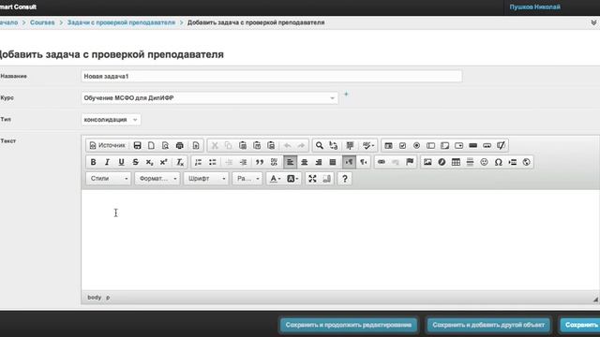Toggle Subscript formatting
This screenshot has width=600, height=337.
(x=149, y=162)
